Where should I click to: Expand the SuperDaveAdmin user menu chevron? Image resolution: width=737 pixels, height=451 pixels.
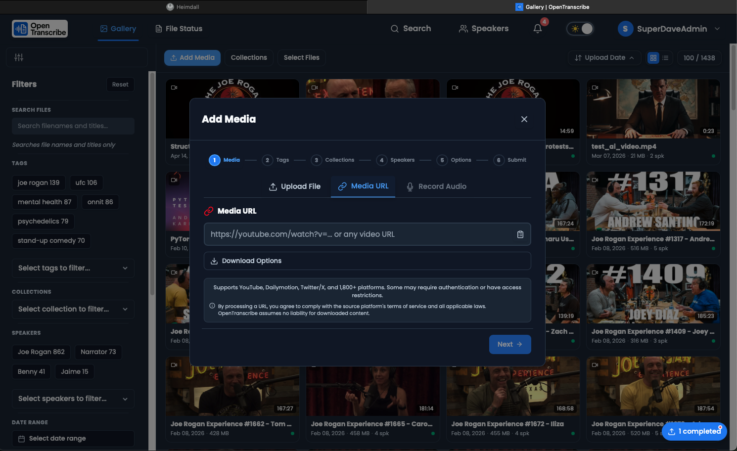coord(717,29)
